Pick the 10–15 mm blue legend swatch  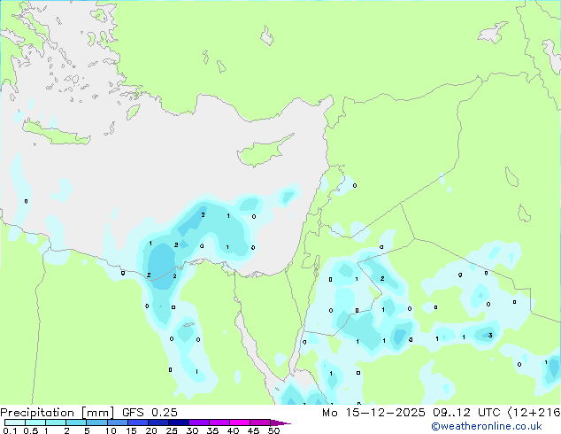[x=117, y=422]
